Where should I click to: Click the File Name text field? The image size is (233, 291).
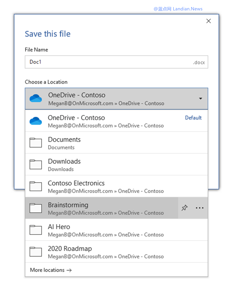click(x=109, y=62)
